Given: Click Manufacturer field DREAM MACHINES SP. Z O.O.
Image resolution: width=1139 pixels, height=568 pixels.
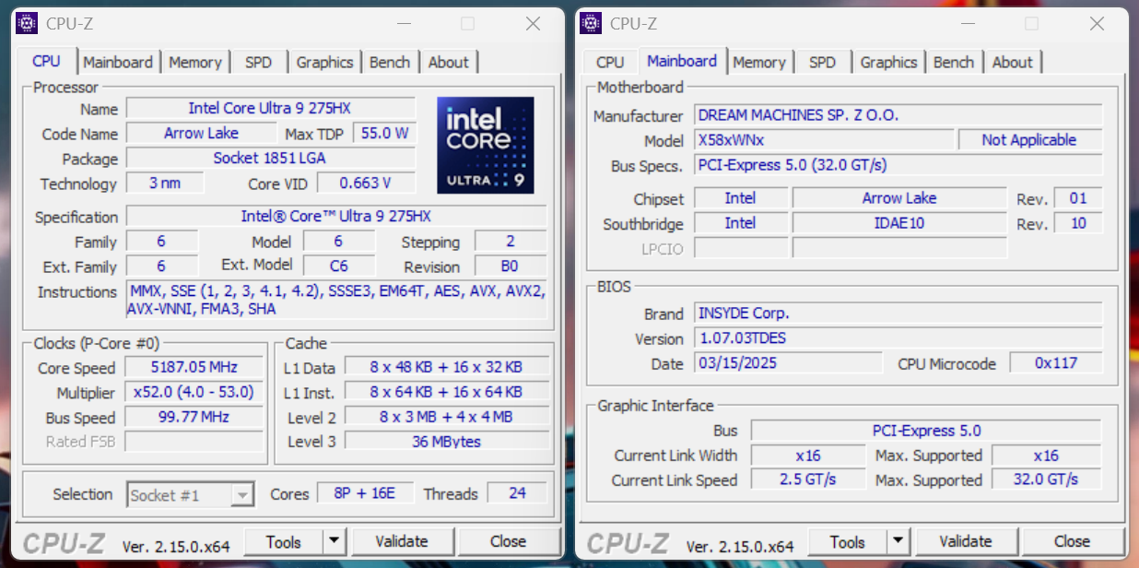Looking at the screenshot, I should tap(898, 115).
